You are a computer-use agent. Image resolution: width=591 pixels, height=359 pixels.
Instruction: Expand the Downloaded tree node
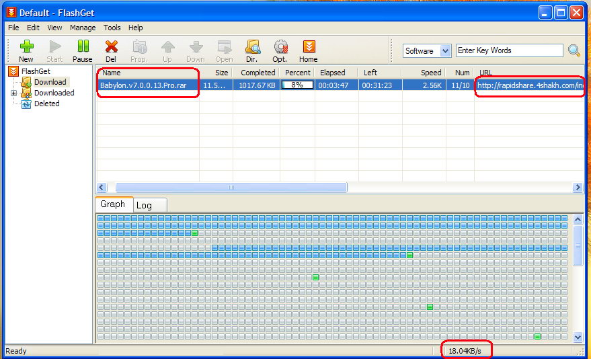coord(14,93)
